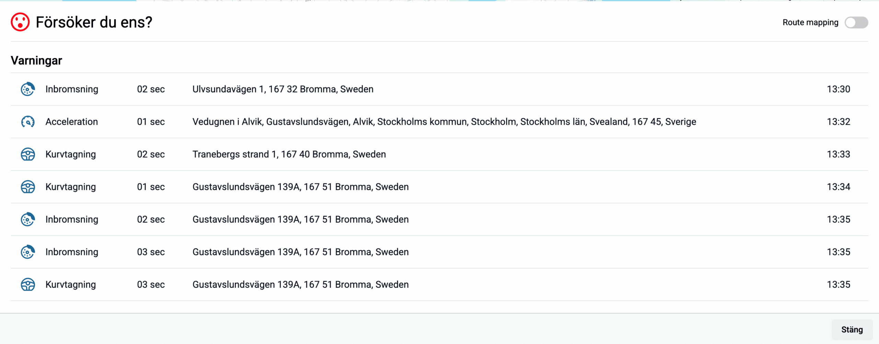The width and height of the screenshot is (879, 344).
Task: Click braking icon for Ulvsundavägen 1 warning
Action: [x=28, y=89]
